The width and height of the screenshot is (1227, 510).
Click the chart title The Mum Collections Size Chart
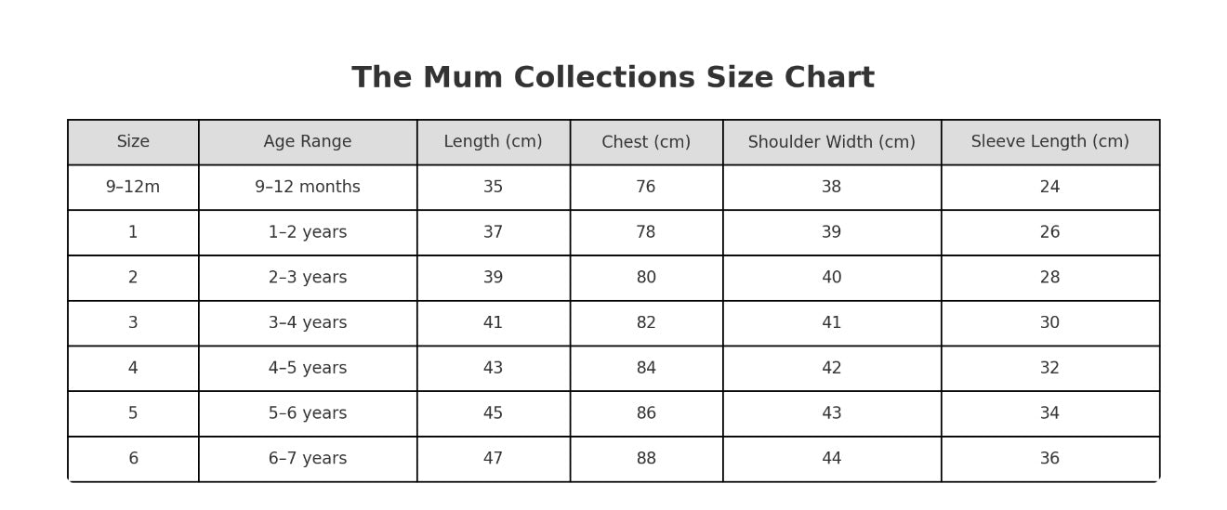pos(613,78)
